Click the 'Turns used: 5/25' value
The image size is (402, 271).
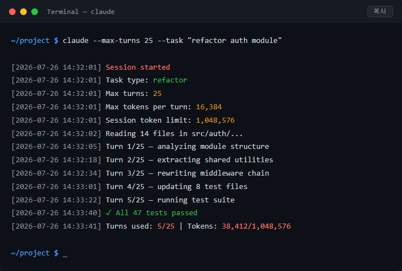(x=166, y=226)
